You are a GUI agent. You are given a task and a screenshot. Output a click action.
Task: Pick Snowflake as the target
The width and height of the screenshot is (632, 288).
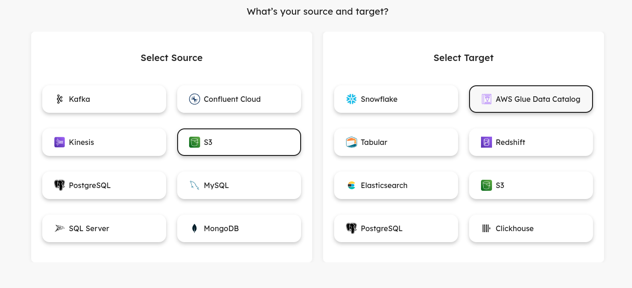396,99
